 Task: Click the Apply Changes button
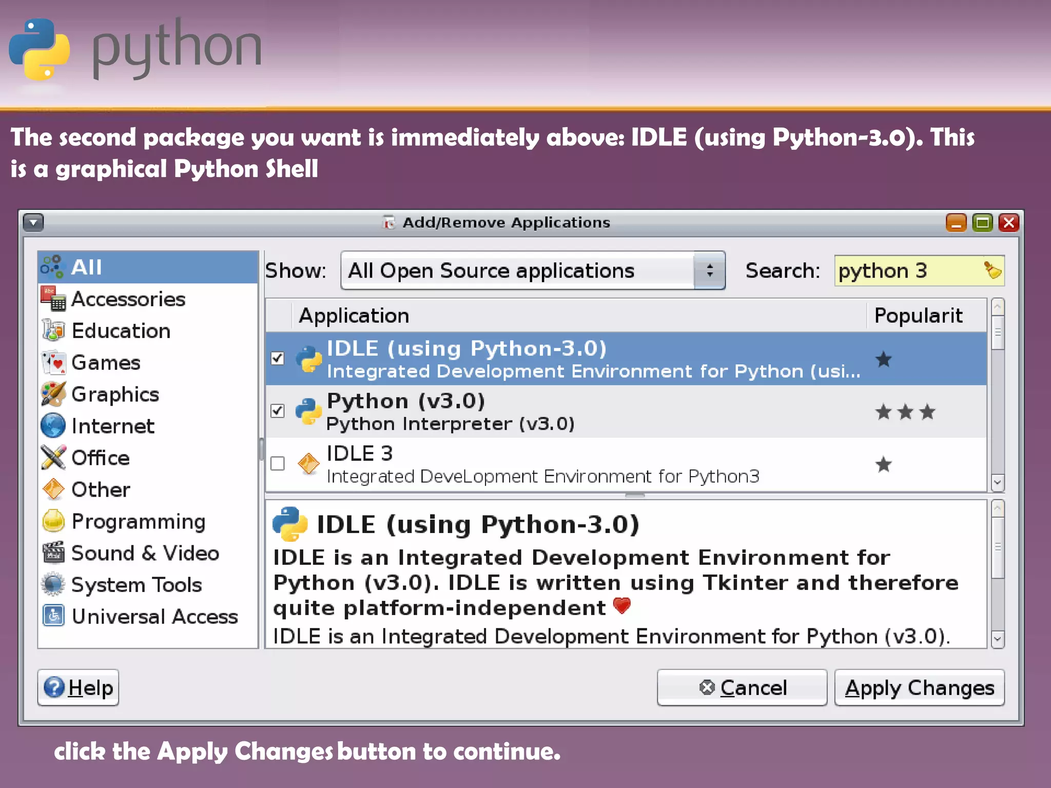click(919, 687)
